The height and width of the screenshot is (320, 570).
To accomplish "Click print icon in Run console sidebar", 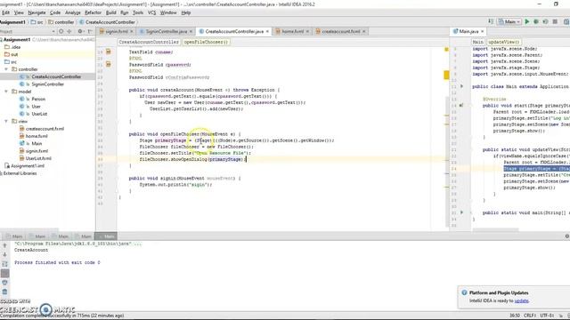I will pos(4,283).
